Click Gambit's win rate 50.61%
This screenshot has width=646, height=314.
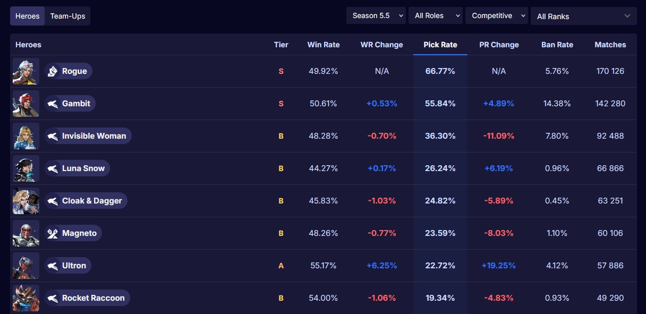point(324,104)
